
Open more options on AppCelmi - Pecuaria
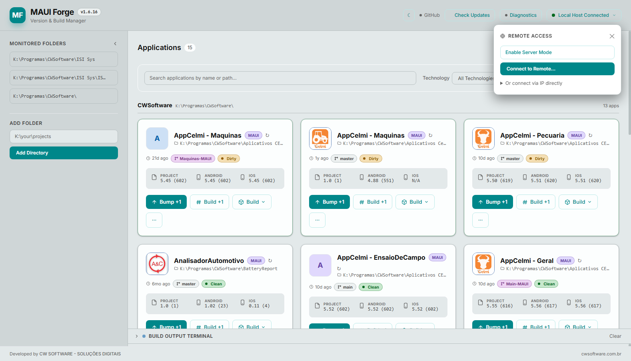(480, 220)
